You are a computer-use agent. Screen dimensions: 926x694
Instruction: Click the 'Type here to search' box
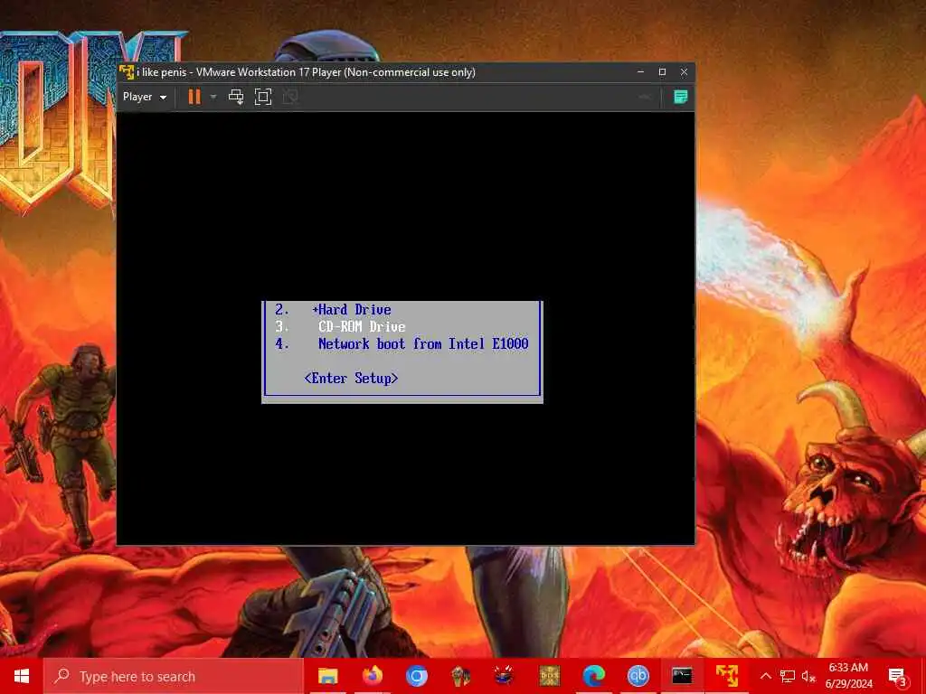(173, 676)
